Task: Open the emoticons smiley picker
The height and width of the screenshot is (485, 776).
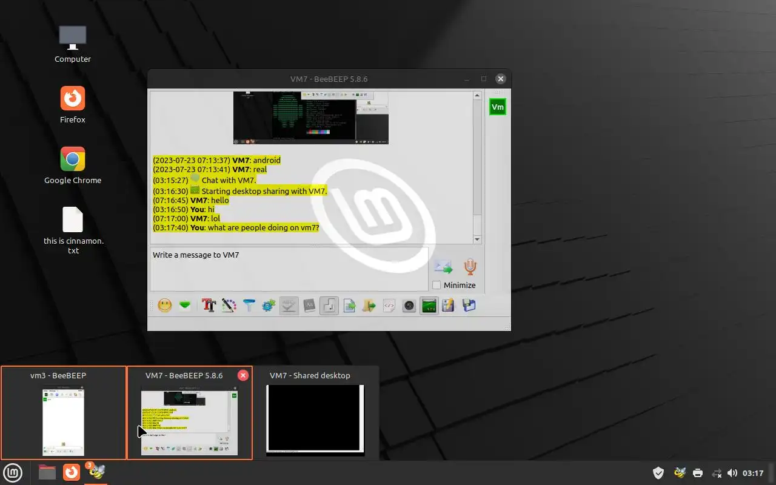Action: [x=164, y=306]
